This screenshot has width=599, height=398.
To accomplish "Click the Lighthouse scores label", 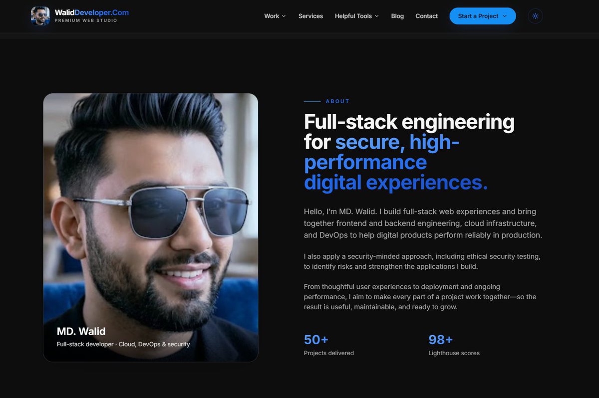I will 454,353.
